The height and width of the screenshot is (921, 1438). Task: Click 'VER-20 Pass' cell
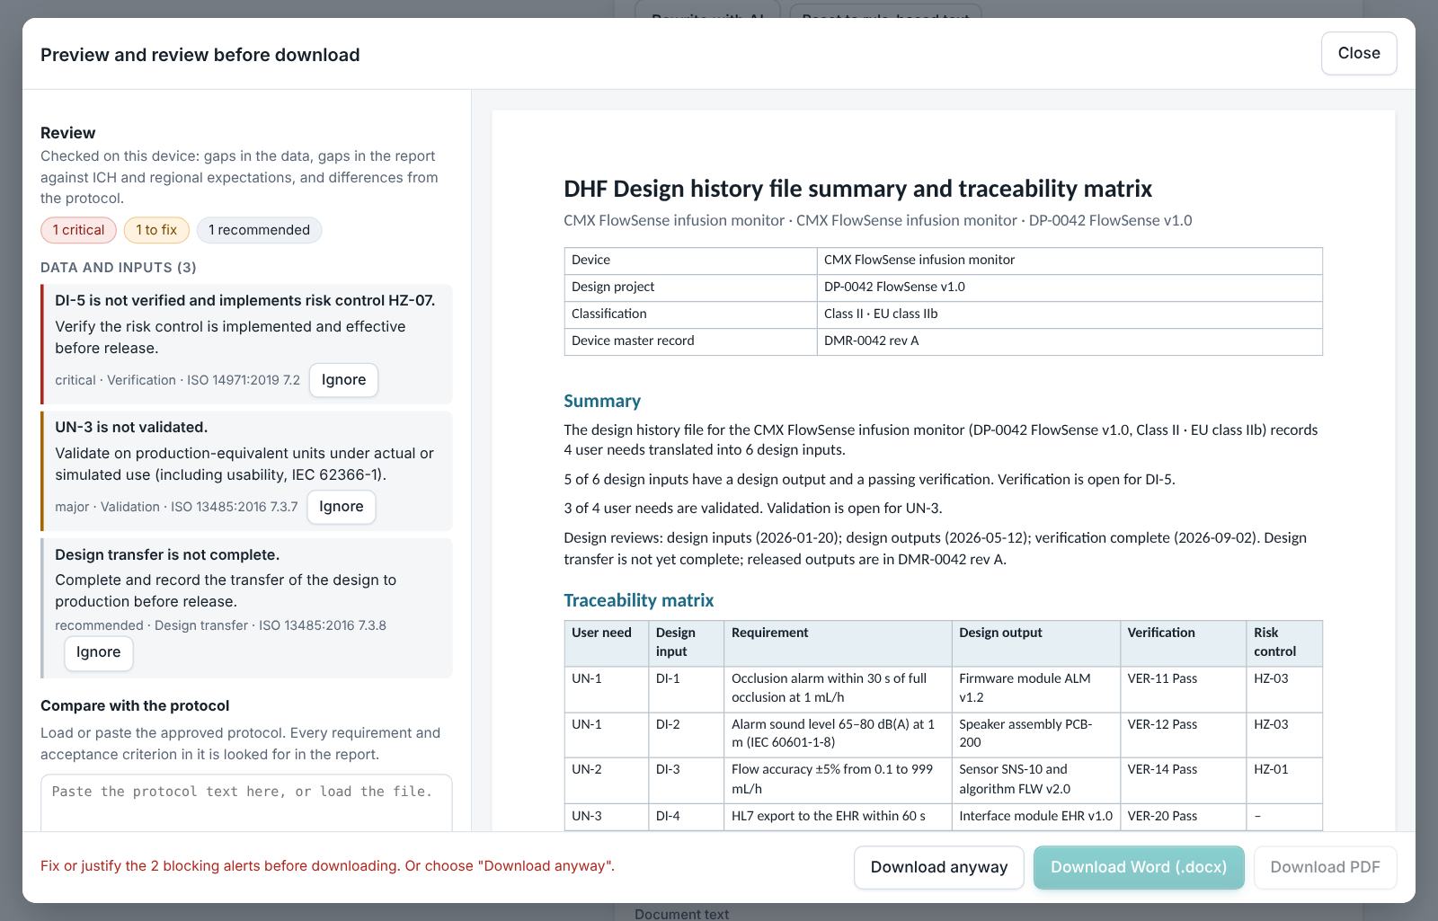tap(1183, 817)
